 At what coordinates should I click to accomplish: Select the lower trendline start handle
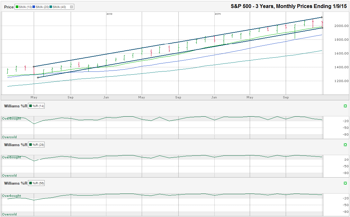click(38, 78)
